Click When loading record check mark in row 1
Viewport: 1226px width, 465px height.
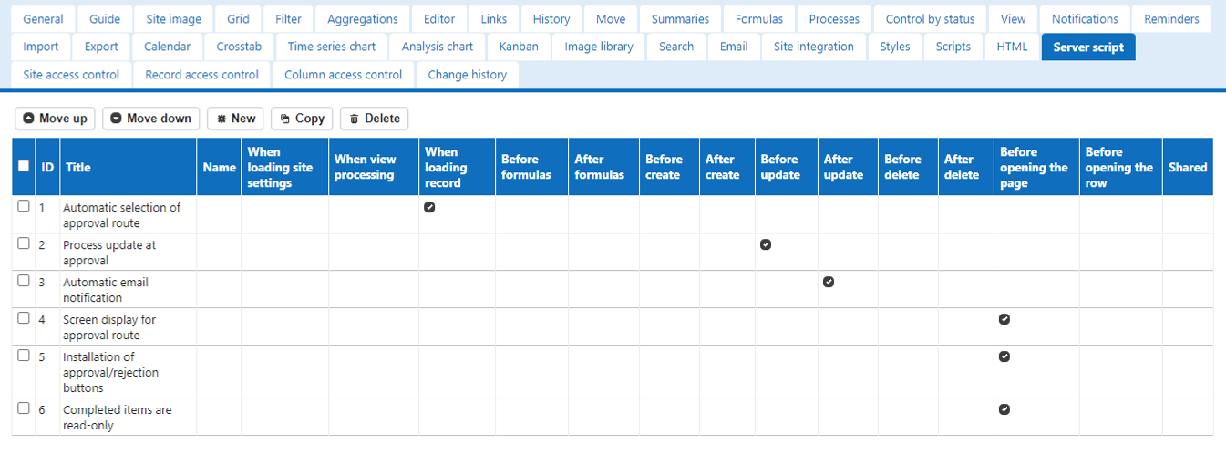click(429, 207)
